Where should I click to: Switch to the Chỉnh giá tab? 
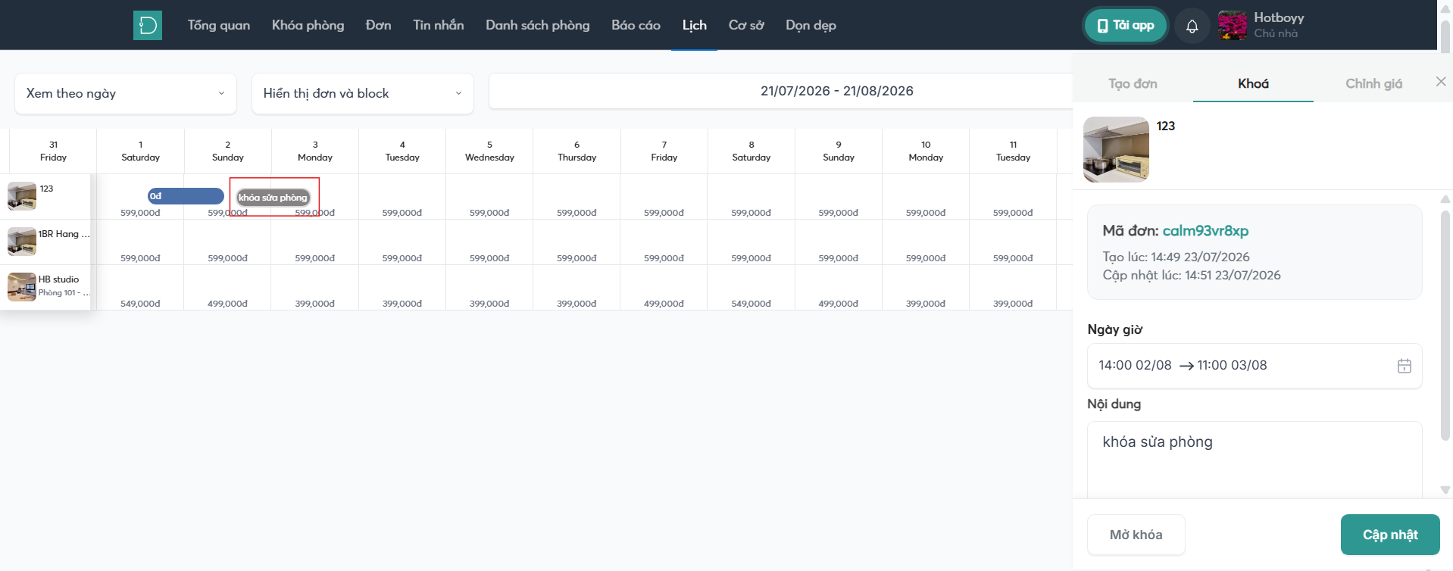tap(1373, 83)
